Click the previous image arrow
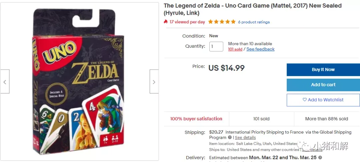Image resolution: width=360 pixels, height=162 pixels. point(5,81)
